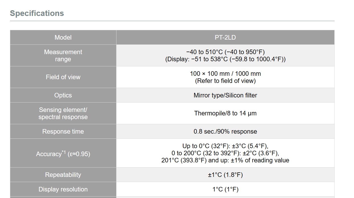
Task: Click the Sensing element/spectral response label
Action: point(63,113)
